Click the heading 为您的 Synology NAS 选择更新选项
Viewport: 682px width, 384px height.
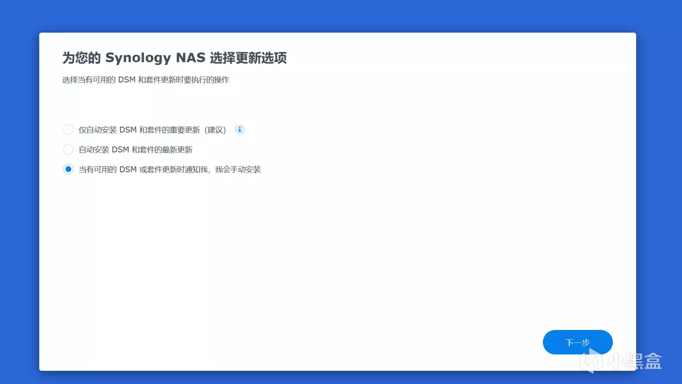174,57
